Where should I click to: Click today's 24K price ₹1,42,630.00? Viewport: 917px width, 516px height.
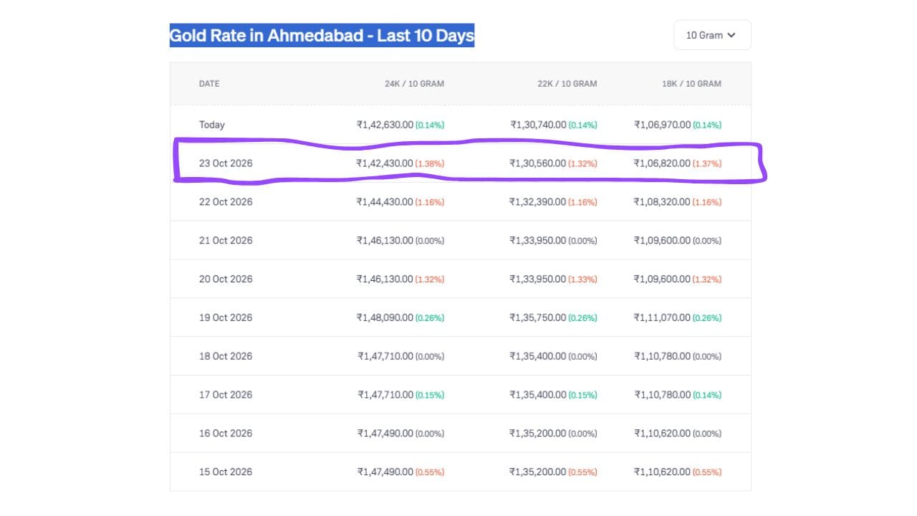click(385, 125)
